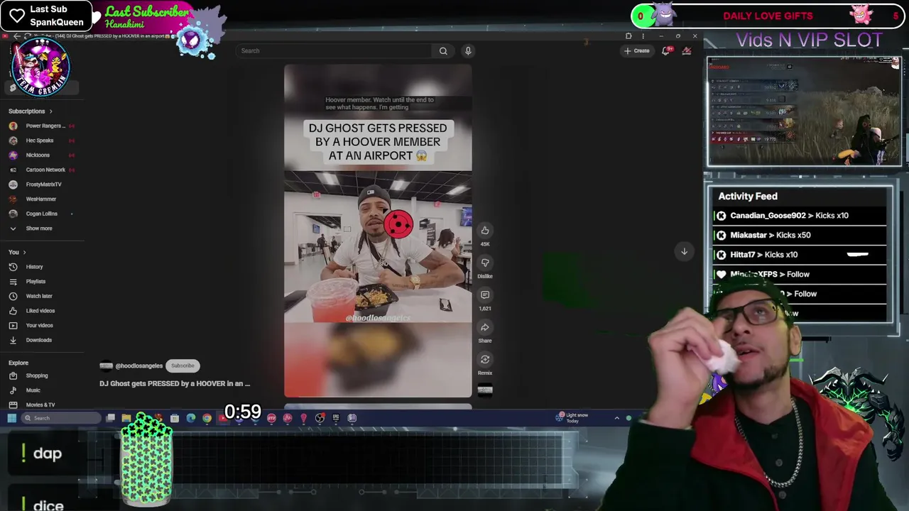Open the @hoodlosangeles channel link
Viewport: 909px width, 511px height.
pos(138,366)
